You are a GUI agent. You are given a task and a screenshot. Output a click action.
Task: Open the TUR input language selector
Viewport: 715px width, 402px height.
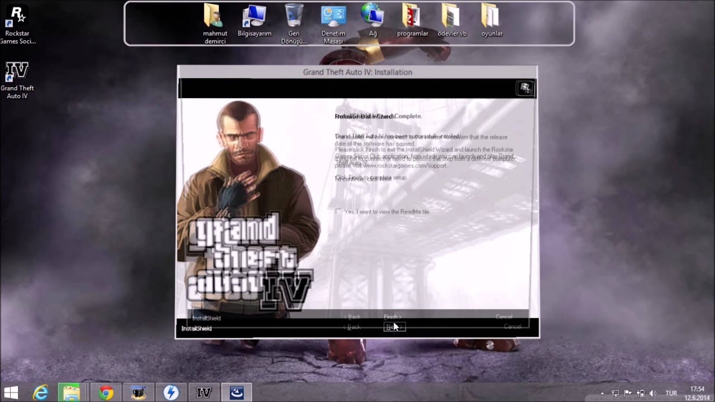point(671,393)
